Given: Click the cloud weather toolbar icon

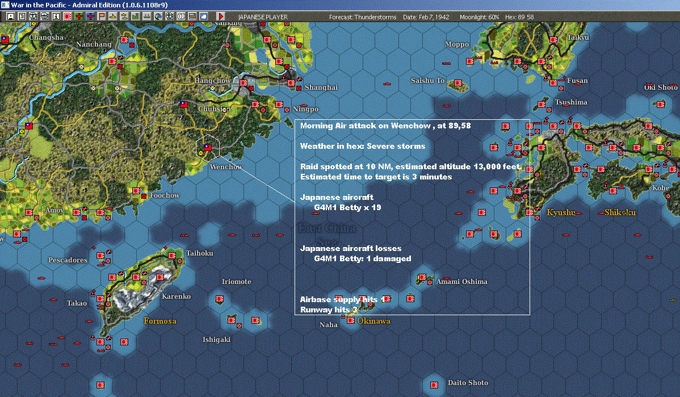Looking at the screenshot, I should 203,16.
